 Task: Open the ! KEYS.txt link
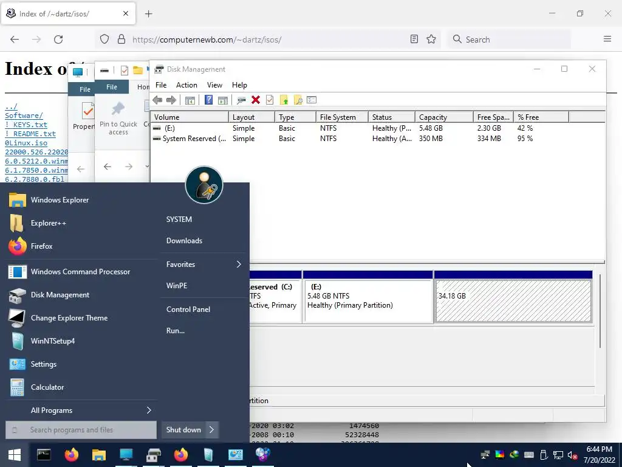point(26,125)
